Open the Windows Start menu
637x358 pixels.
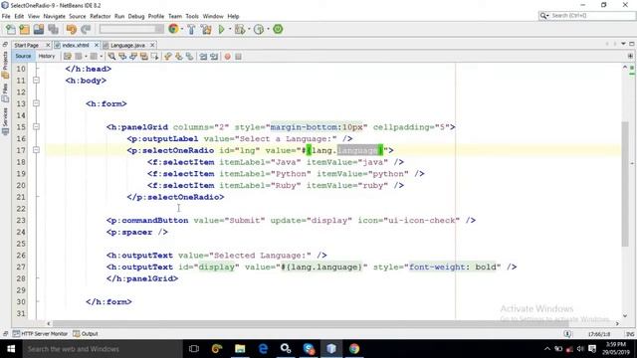point(11,349)
